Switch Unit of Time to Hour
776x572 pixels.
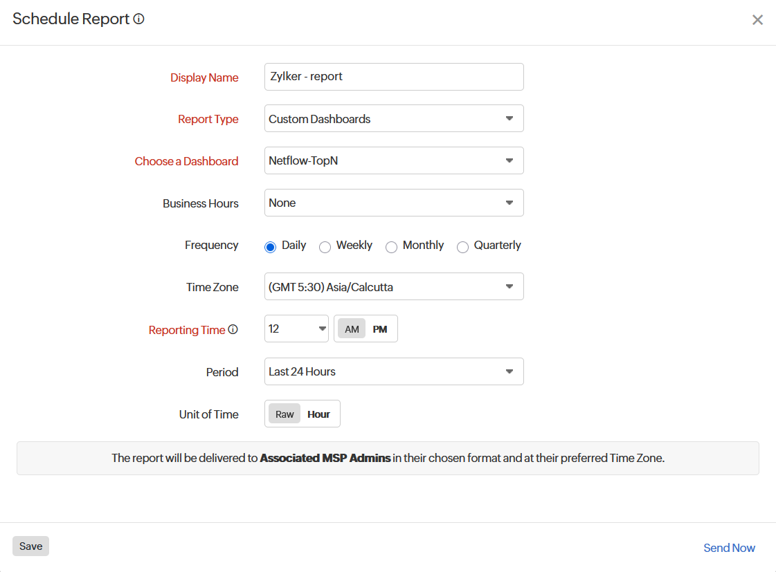(318, 414)
